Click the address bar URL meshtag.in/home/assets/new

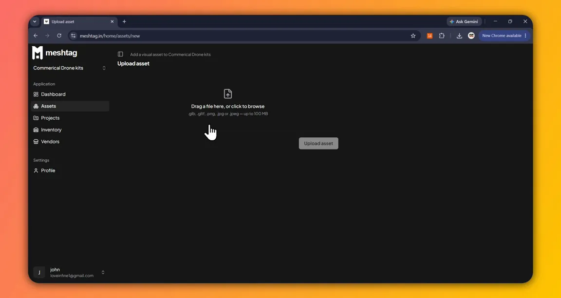pos(110,36)
